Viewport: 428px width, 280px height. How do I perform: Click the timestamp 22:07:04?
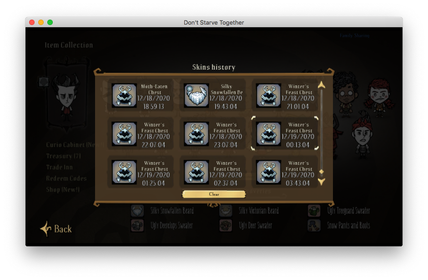coord(153,145)
